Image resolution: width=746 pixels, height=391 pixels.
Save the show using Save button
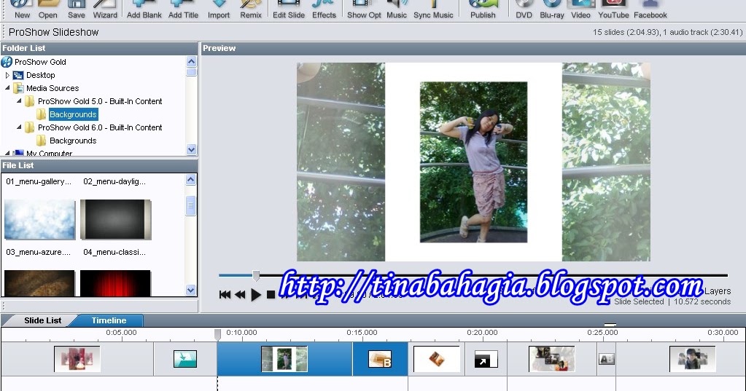click(76, 9)
